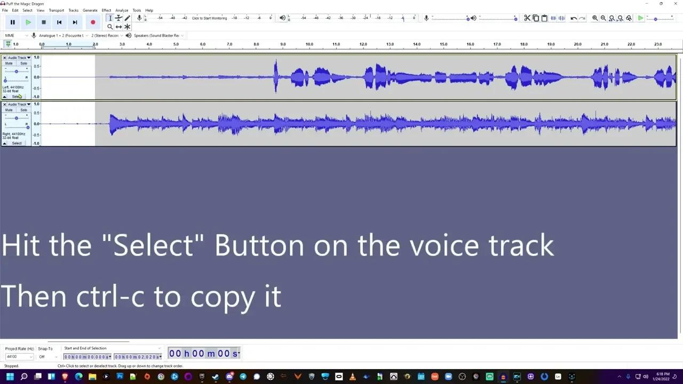Select the Draw pencil tool
This screenshot has height=384, width=683.
click(127, 18)
